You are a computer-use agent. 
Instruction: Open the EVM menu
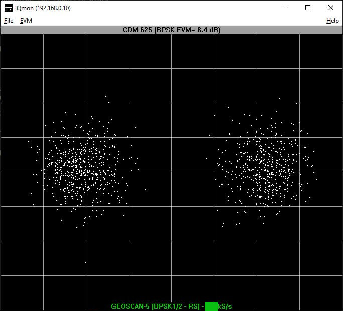(x=26, y=21)
